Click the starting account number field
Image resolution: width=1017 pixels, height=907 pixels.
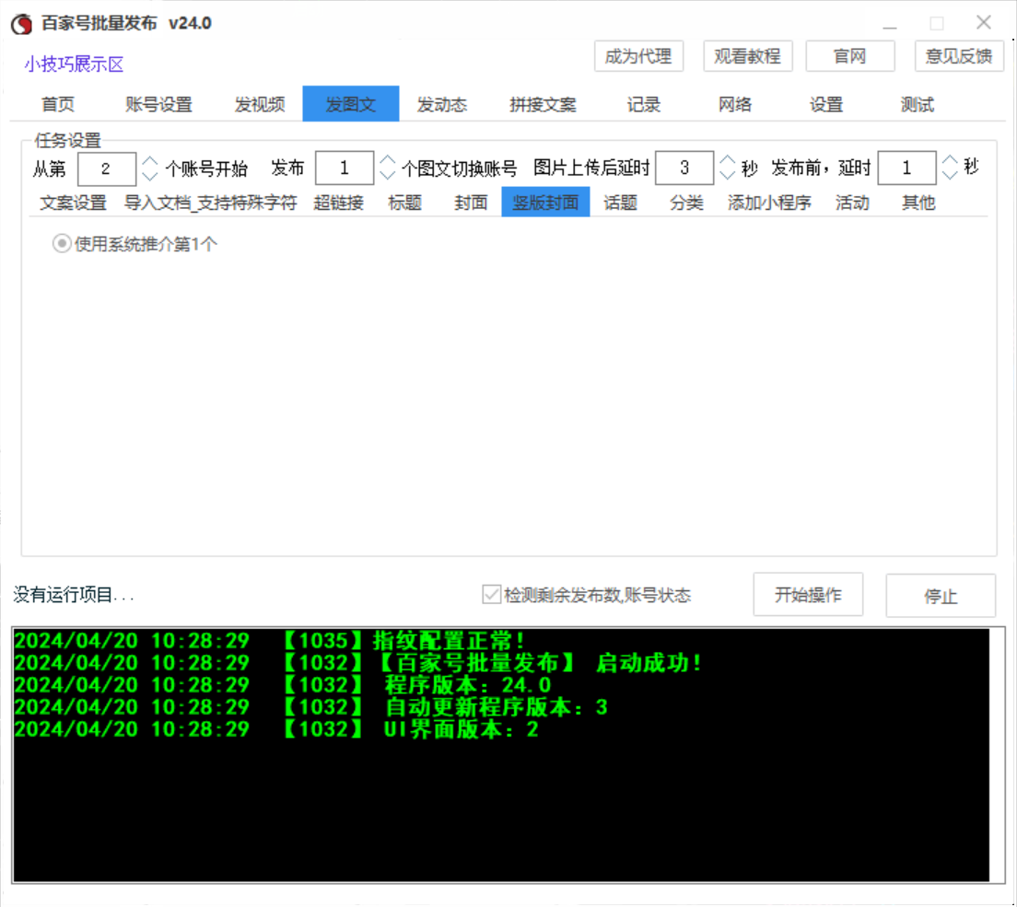(x=106, y=169)
